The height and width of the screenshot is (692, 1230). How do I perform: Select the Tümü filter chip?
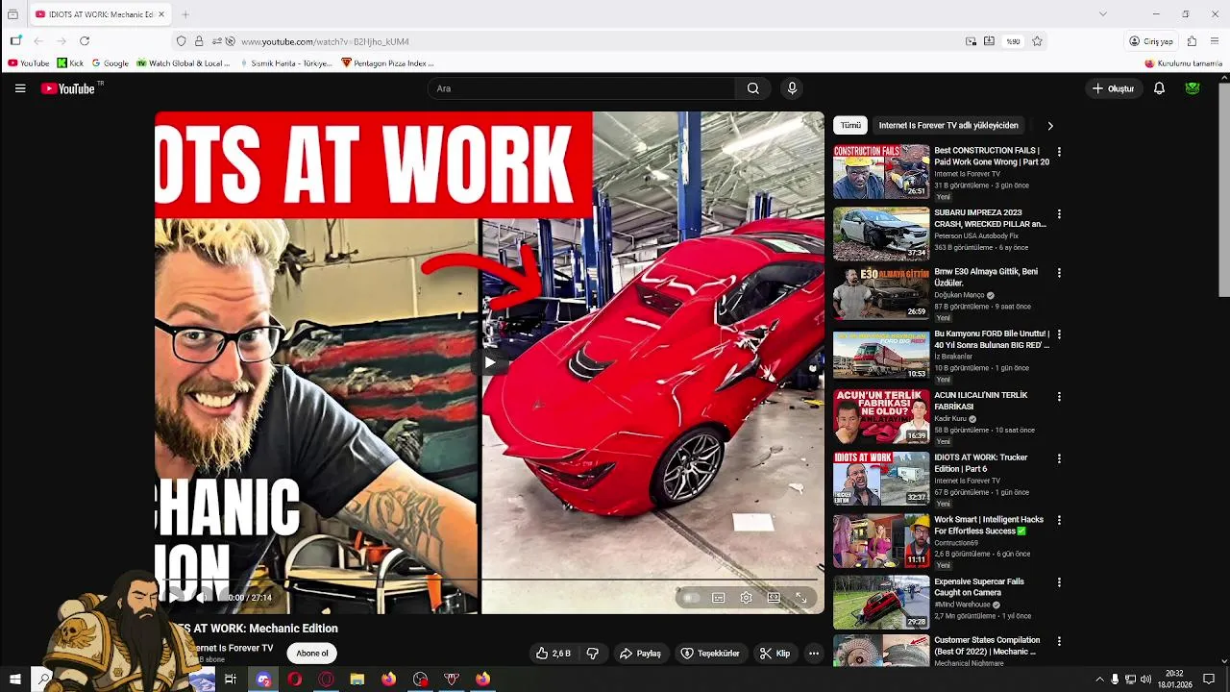tap(850, 125)
